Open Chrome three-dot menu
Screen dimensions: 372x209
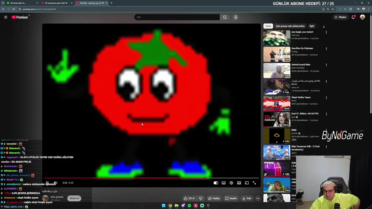click(x=369, y=9)
